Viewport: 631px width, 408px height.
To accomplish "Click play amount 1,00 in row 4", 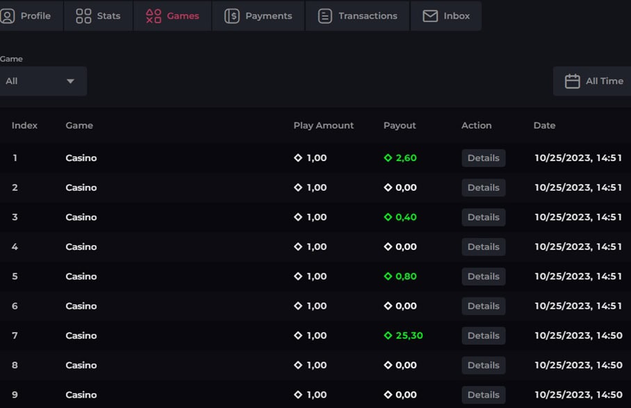I will click(x=317, y=246).
